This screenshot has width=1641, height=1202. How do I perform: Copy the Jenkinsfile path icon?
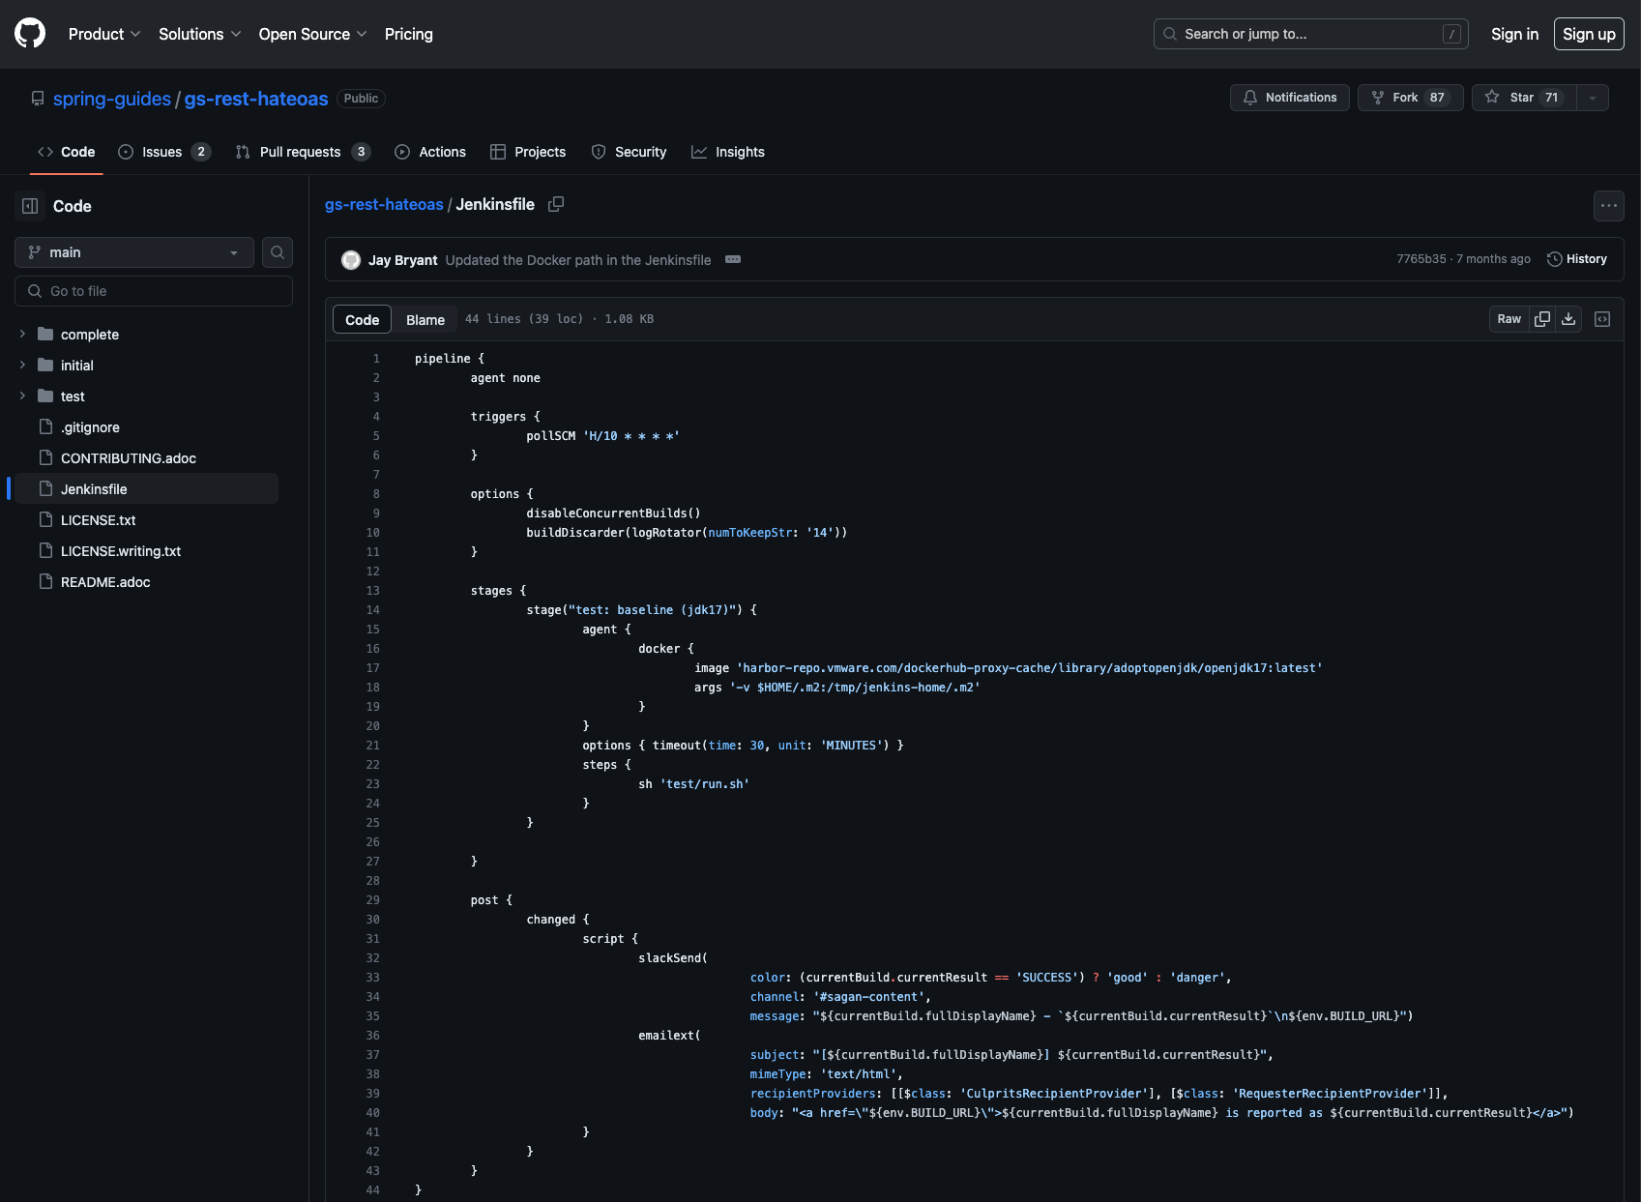[x=556, y=204]
